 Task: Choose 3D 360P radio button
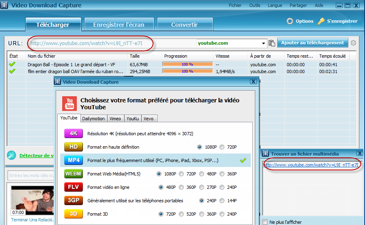pos(202,214)
